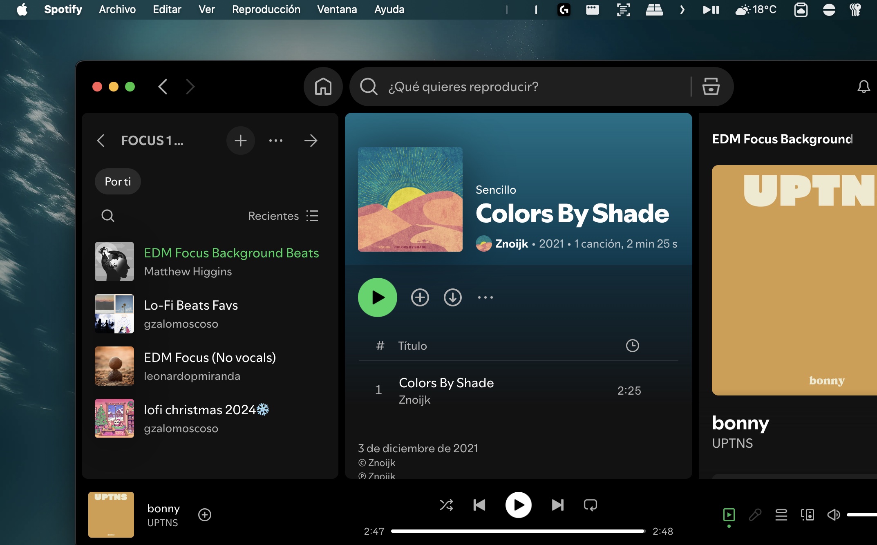
Task: Toggle repeat mode
Action: tap(591, 505)
